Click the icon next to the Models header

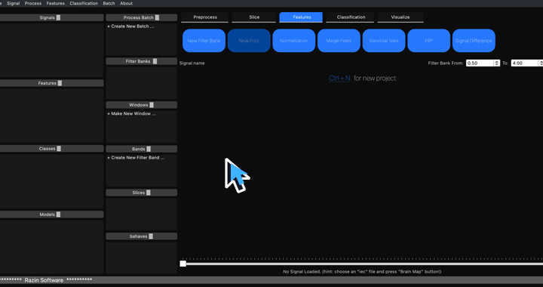(58, 214)
